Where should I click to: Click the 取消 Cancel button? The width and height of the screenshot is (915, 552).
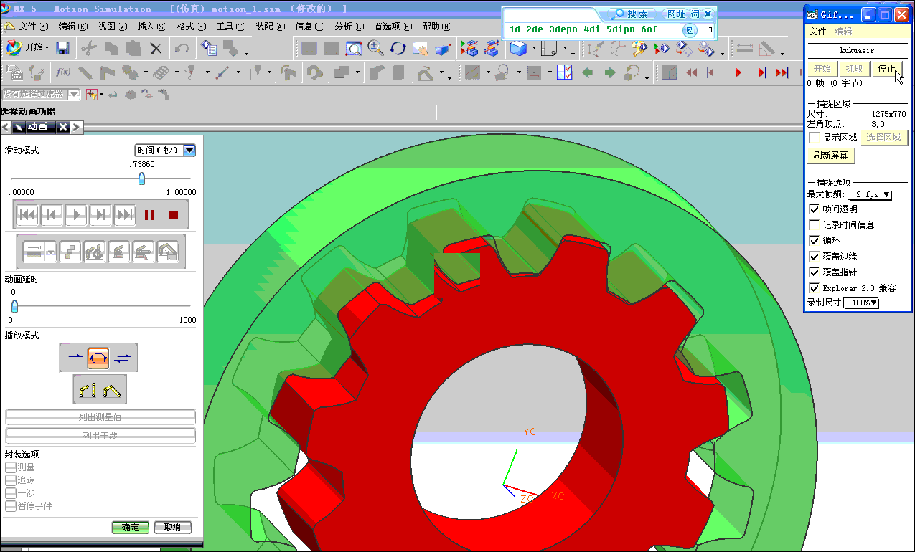pyautogui.click(x=172, y=528)
